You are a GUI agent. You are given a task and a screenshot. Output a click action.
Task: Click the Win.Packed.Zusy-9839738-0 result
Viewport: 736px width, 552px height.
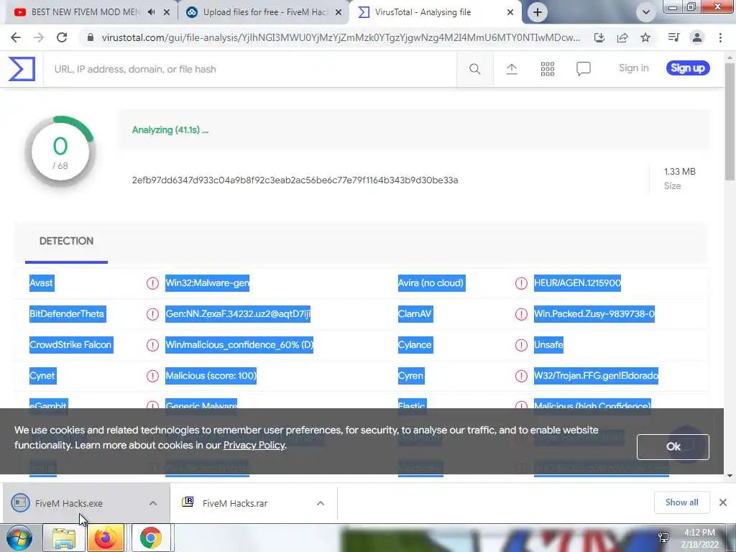point(594,314)
